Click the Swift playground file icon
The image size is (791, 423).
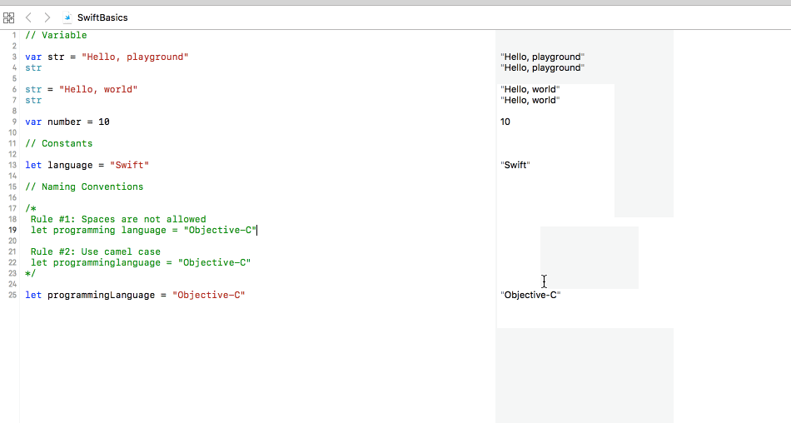pos(67,17)
